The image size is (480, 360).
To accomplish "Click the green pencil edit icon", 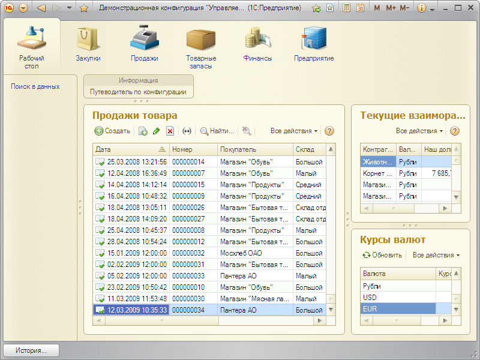I will (156, 131).
